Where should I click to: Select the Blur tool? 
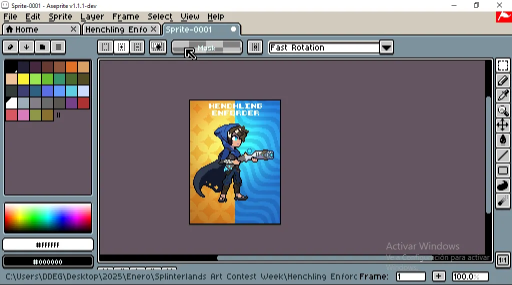(503, 200)
